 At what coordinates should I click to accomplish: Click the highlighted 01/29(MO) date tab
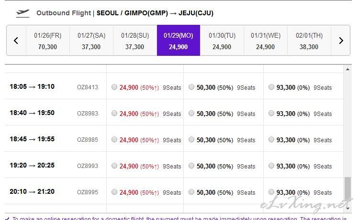[x=178, y=41]
